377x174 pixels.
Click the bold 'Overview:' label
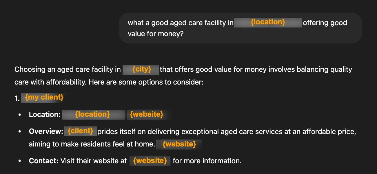(x=46, y=131)
